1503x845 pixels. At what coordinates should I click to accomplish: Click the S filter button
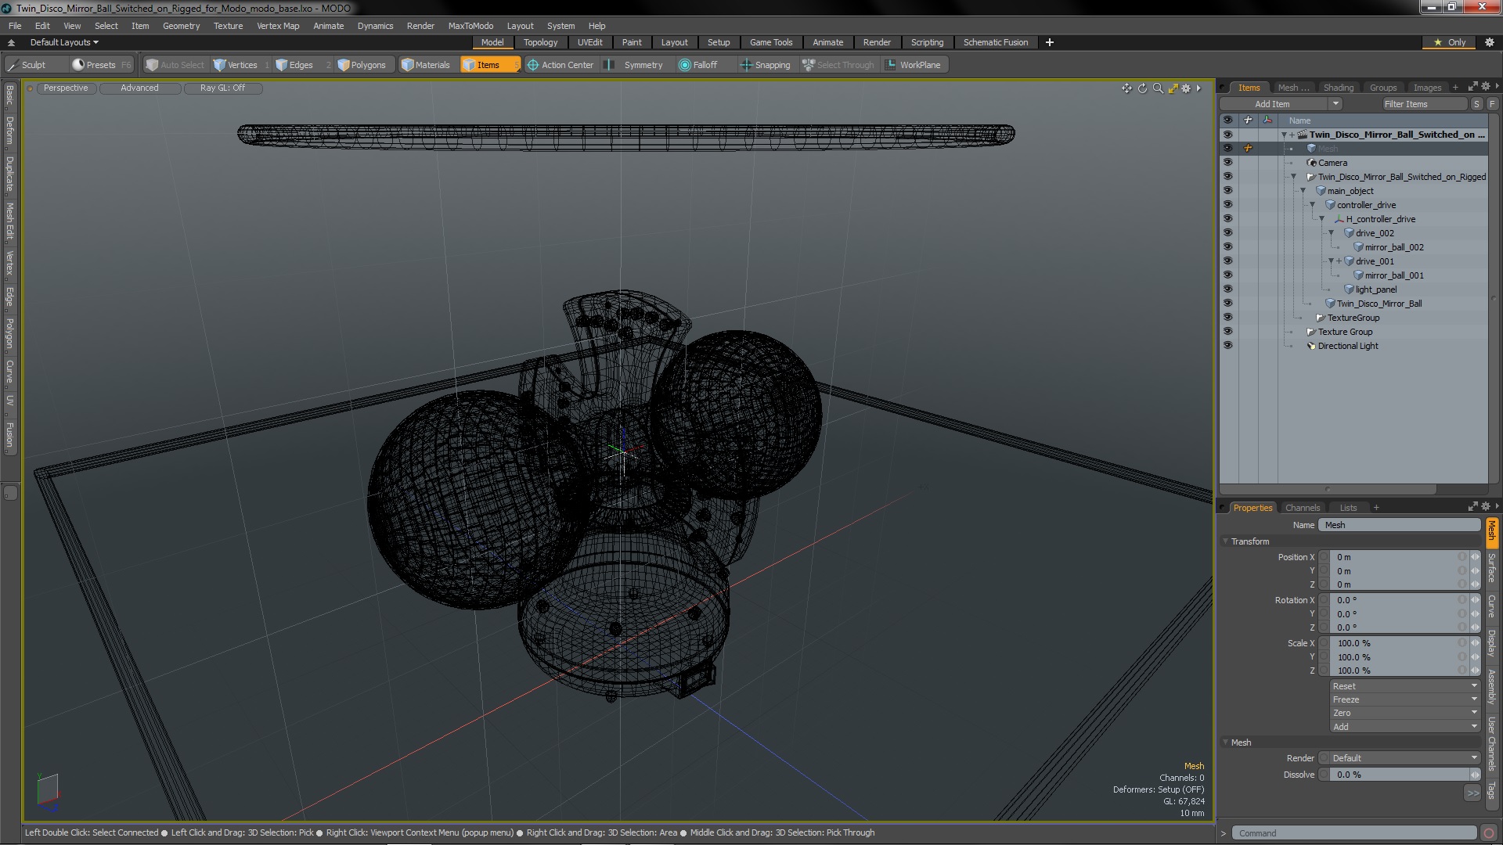[1476, 104]
